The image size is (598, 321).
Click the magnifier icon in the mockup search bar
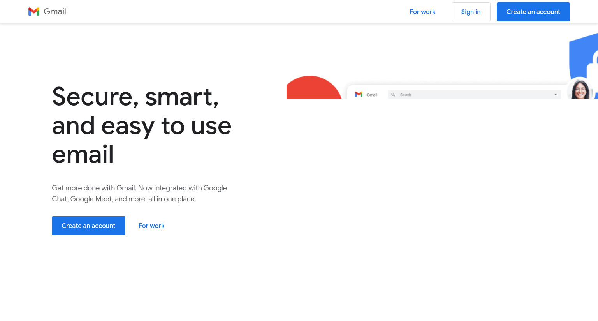click(x=393, y=95)
